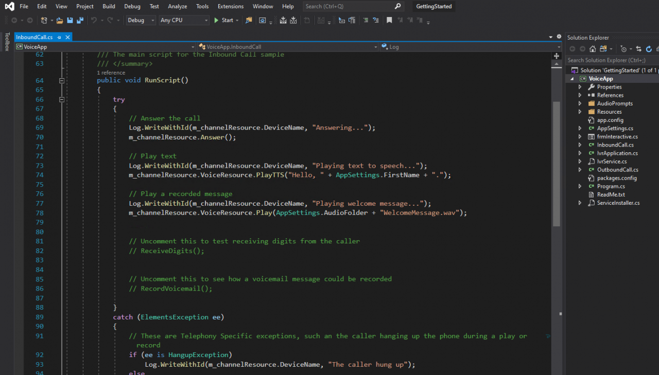Click the Home icon in Solution Explorer

coord(593,49)
